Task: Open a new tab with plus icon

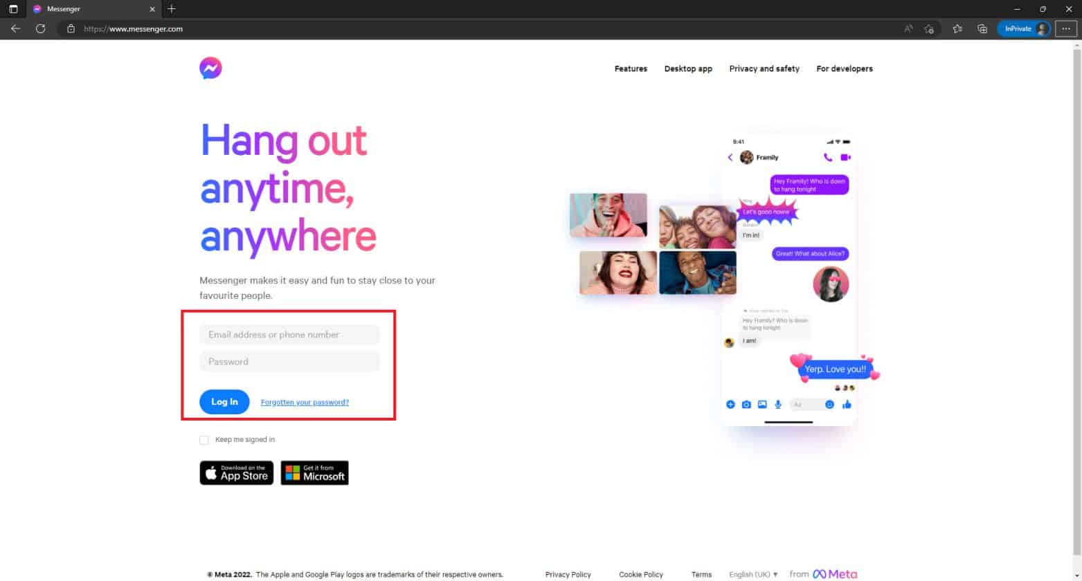Action: point(172,9)
